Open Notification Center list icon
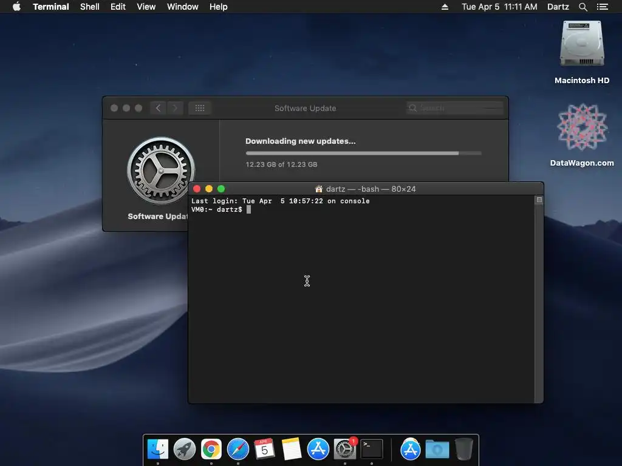This screenshot has height=466, width=622. tap(602, 7)
